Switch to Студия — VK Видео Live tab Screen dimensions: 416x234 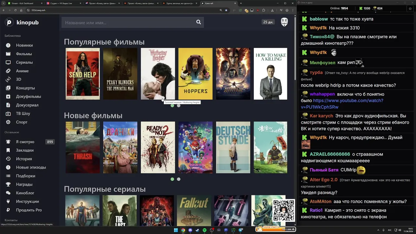click(x=63, y=3)
